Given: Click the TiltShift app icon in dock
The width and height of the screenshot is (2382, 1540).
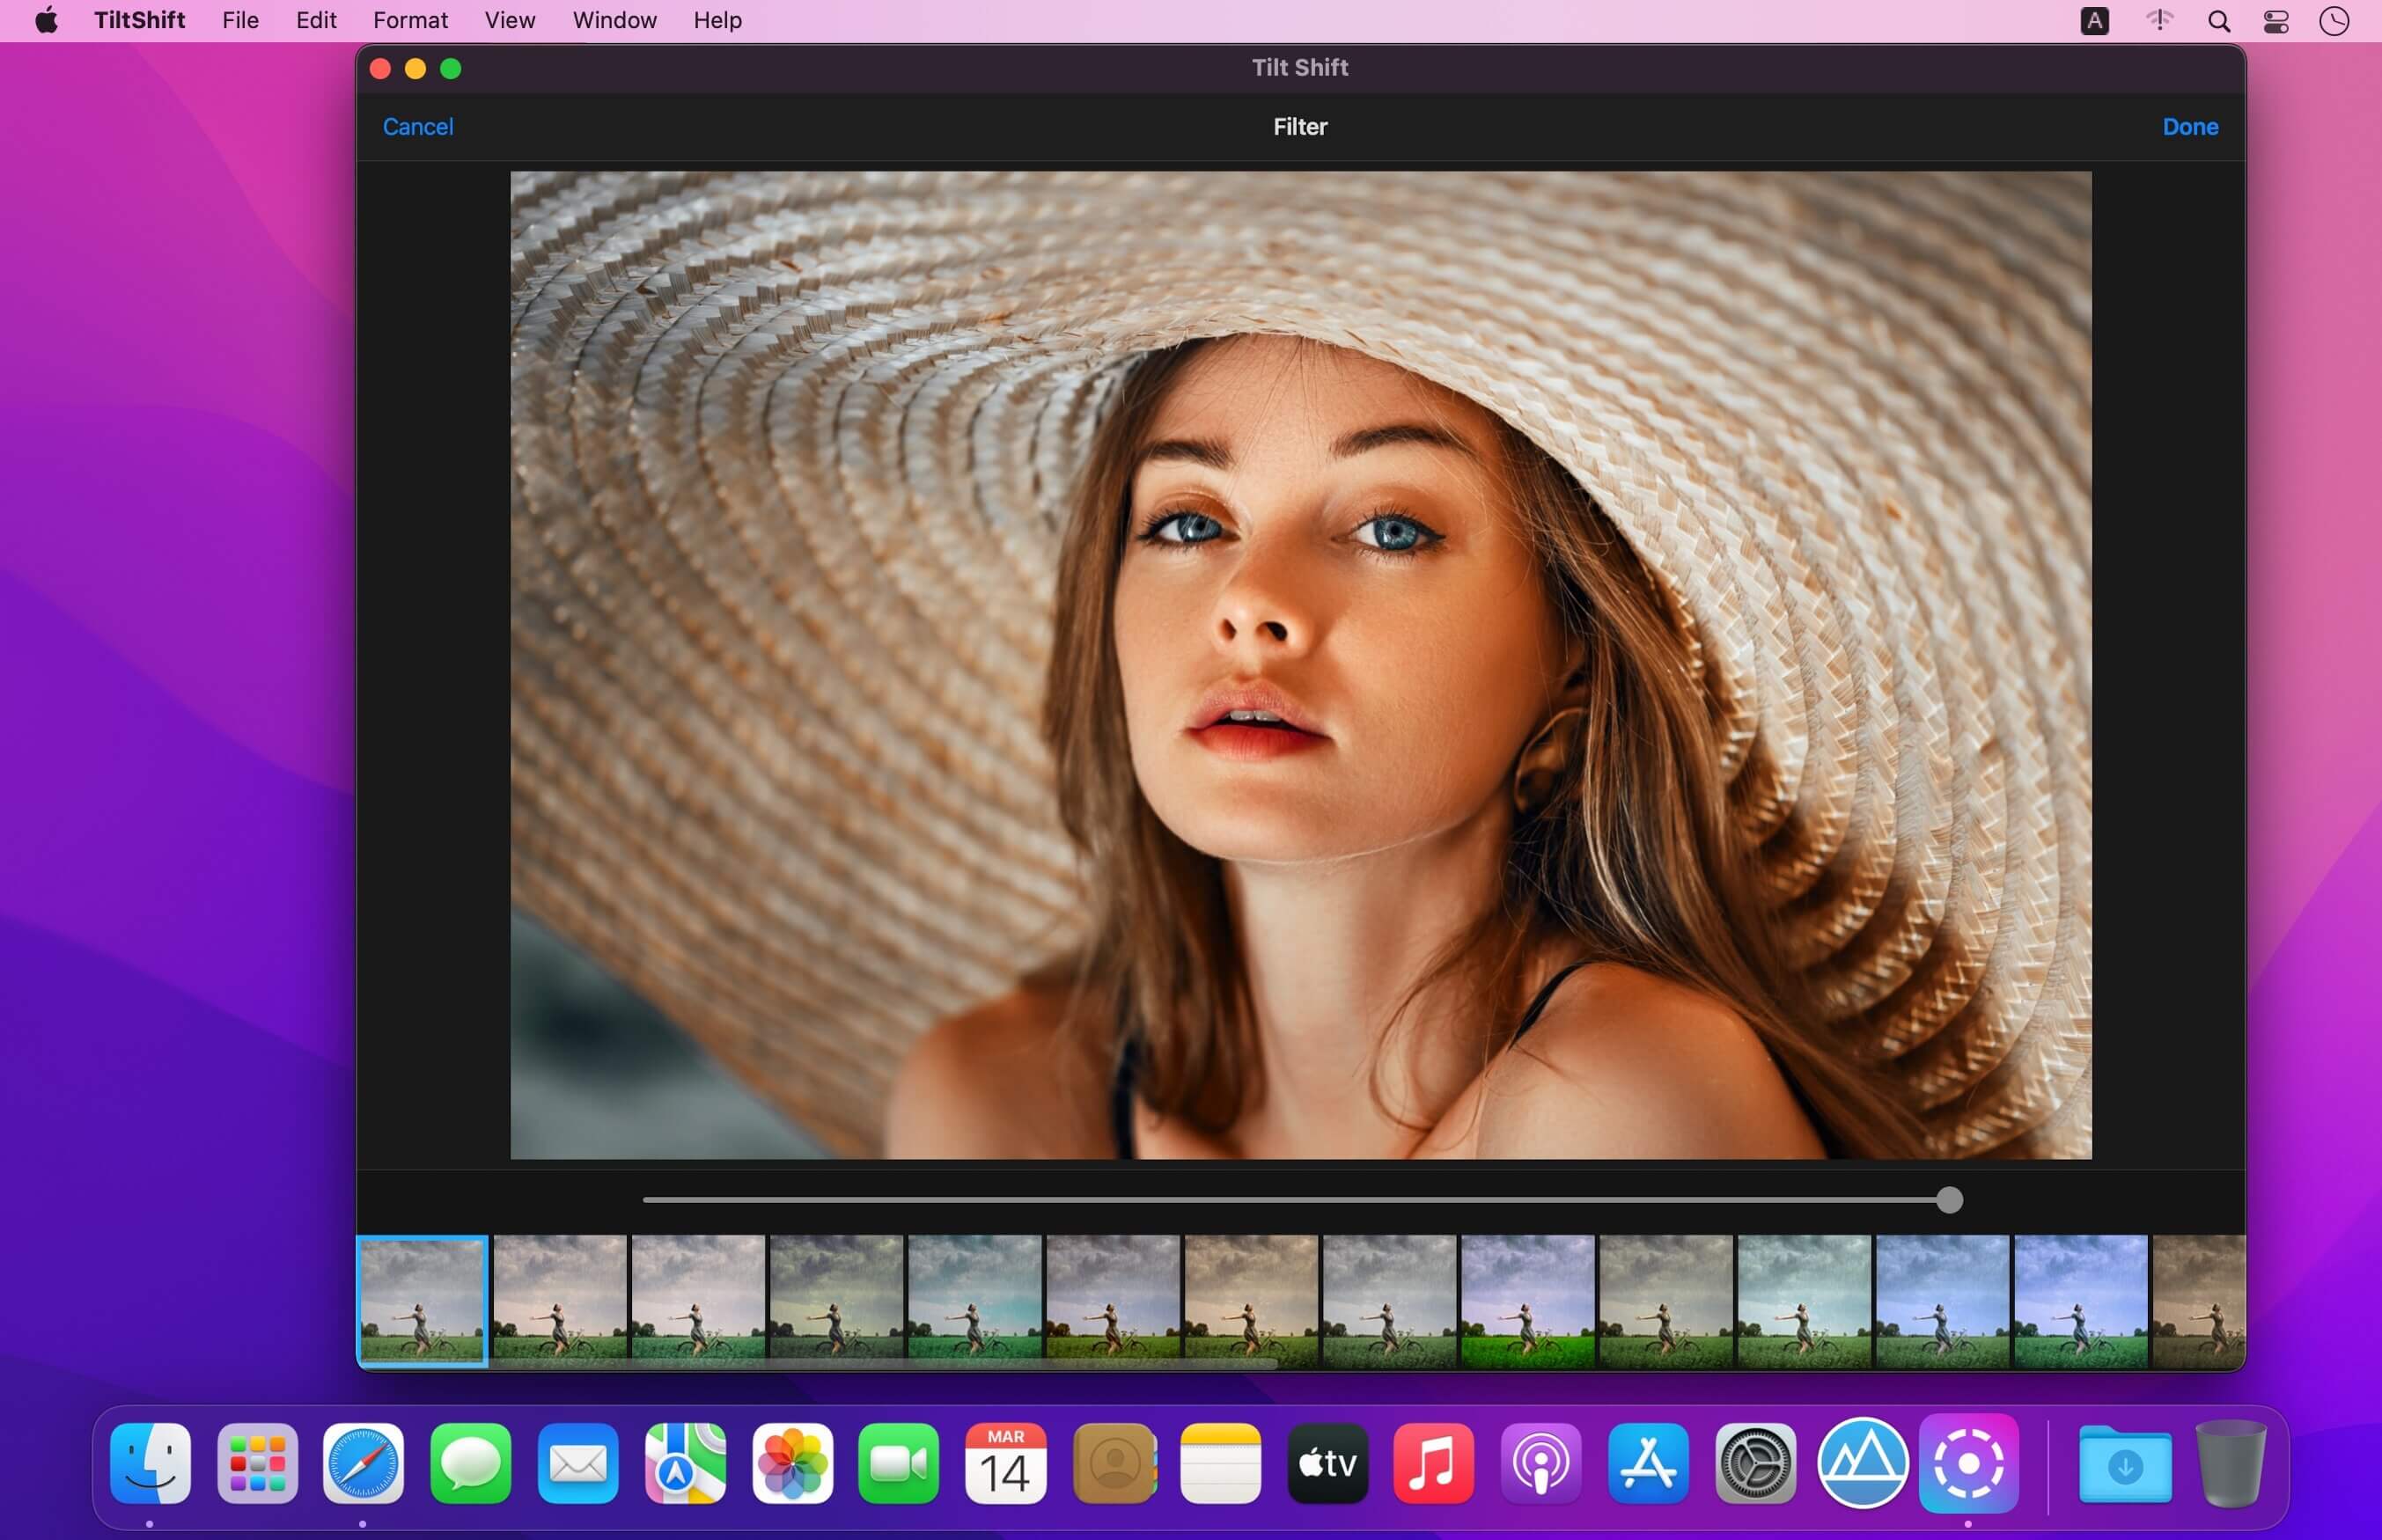Looking at the screenshot, I should click(x=1969, y=1463).
